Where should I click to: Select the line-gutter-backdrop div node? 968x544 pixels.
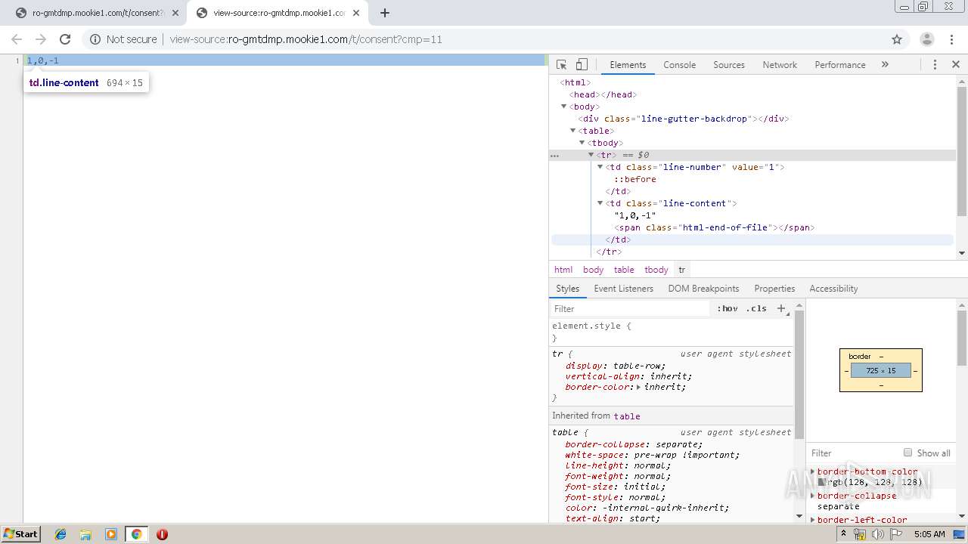[684, 119]
